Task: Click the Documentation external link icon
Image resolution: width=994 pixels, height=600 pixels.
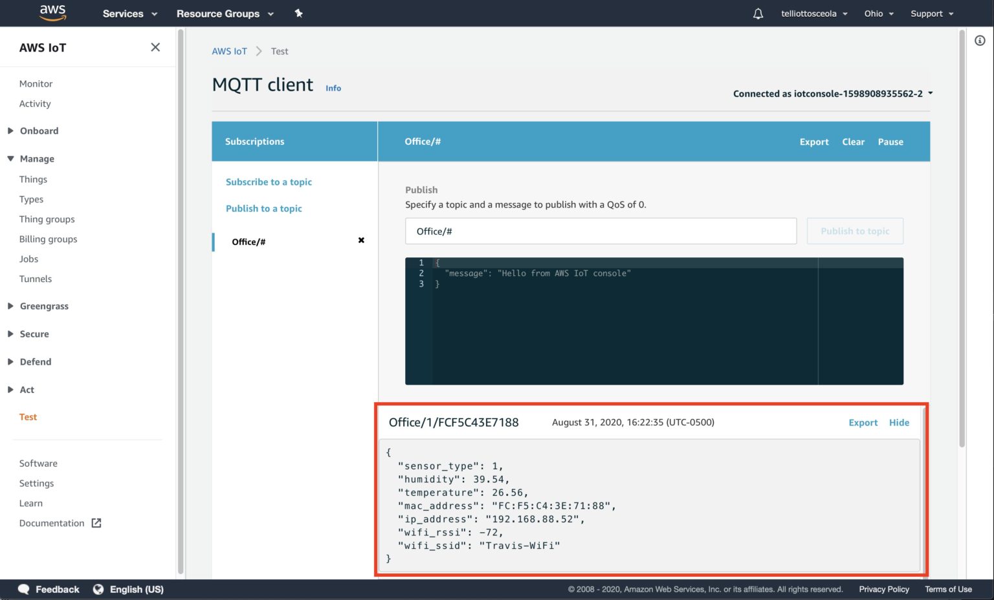Action: [96, 523]
